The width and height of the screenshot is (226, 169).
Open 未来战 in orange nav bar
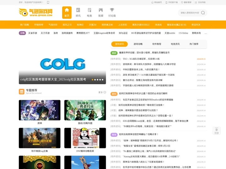pyautogui.click(x=158, y=25)
